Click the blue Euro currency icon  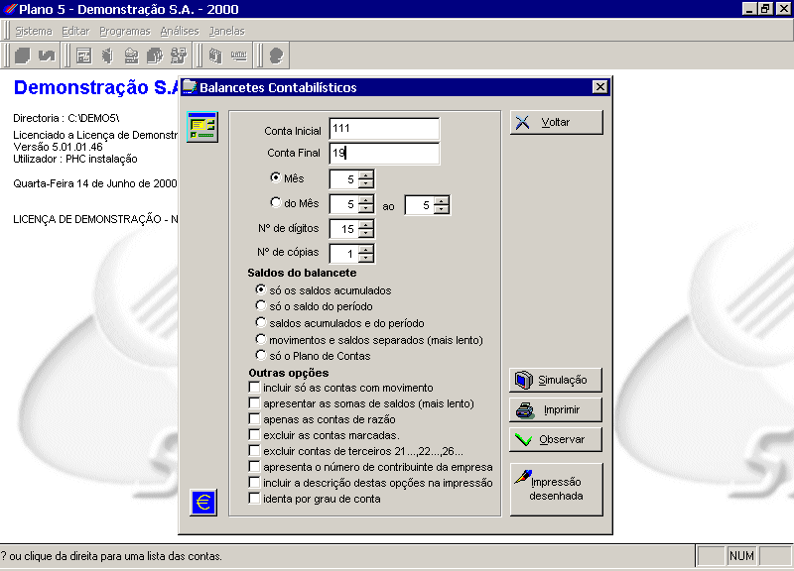pos(203,503)
